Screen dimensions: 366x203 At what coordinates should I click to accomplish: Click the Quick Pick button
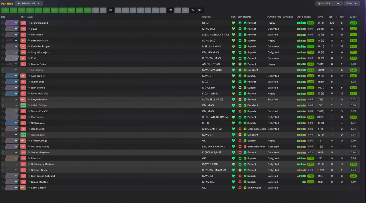click(x=325, y=3)
